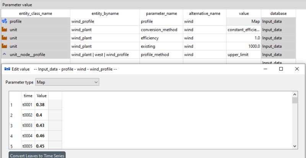306x158 pixels.
Task: Select the profile parameter_name cell
Action: [x=161, y=21]
